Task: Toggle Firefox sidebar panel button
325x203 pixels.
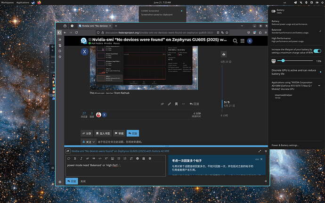Action: 59,32
